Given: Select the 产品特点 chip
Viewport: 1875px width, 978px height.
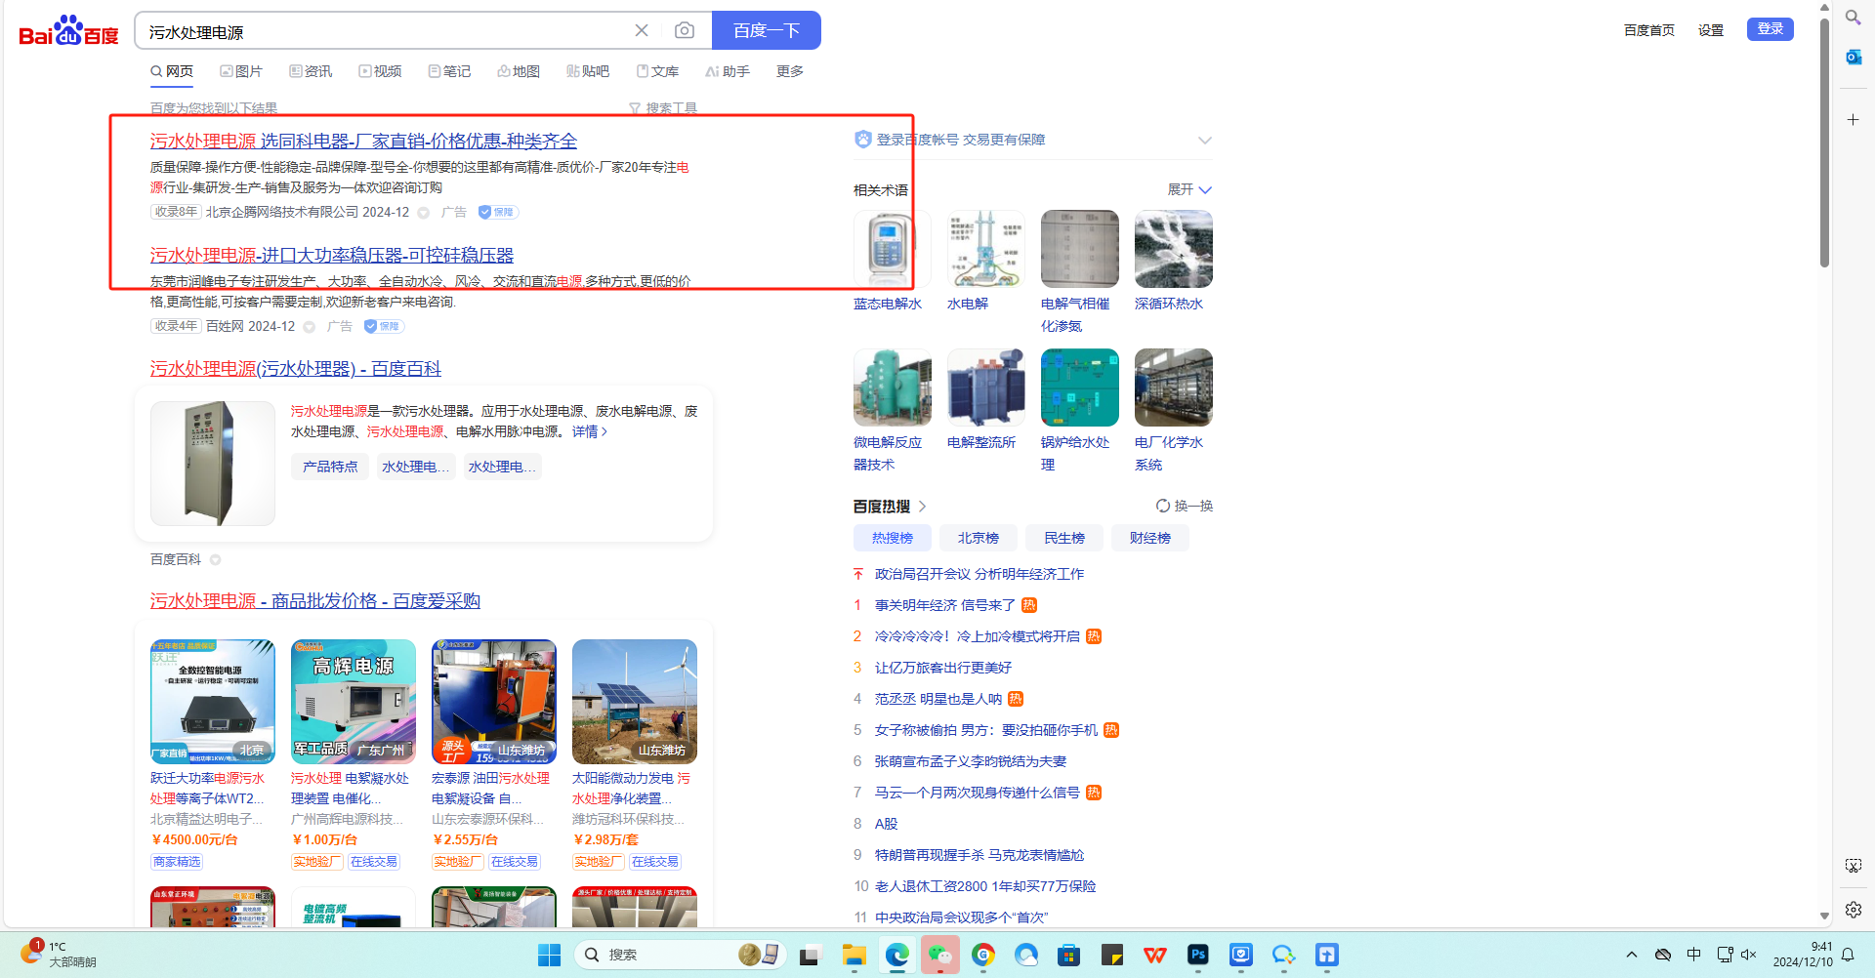Looking at the screenshot, I should 330,467.
